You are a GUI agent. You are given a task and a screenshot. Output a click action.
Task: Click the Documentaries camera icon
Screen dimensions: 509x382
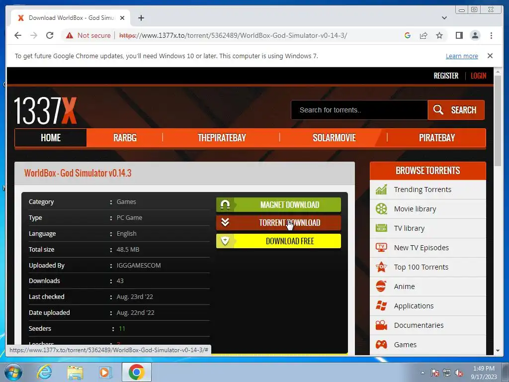coord(381,325)
